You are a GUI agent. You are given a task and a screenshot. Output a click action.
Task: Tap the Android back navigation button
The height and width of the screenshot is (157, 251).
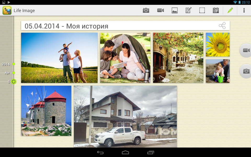coord(100,152)
